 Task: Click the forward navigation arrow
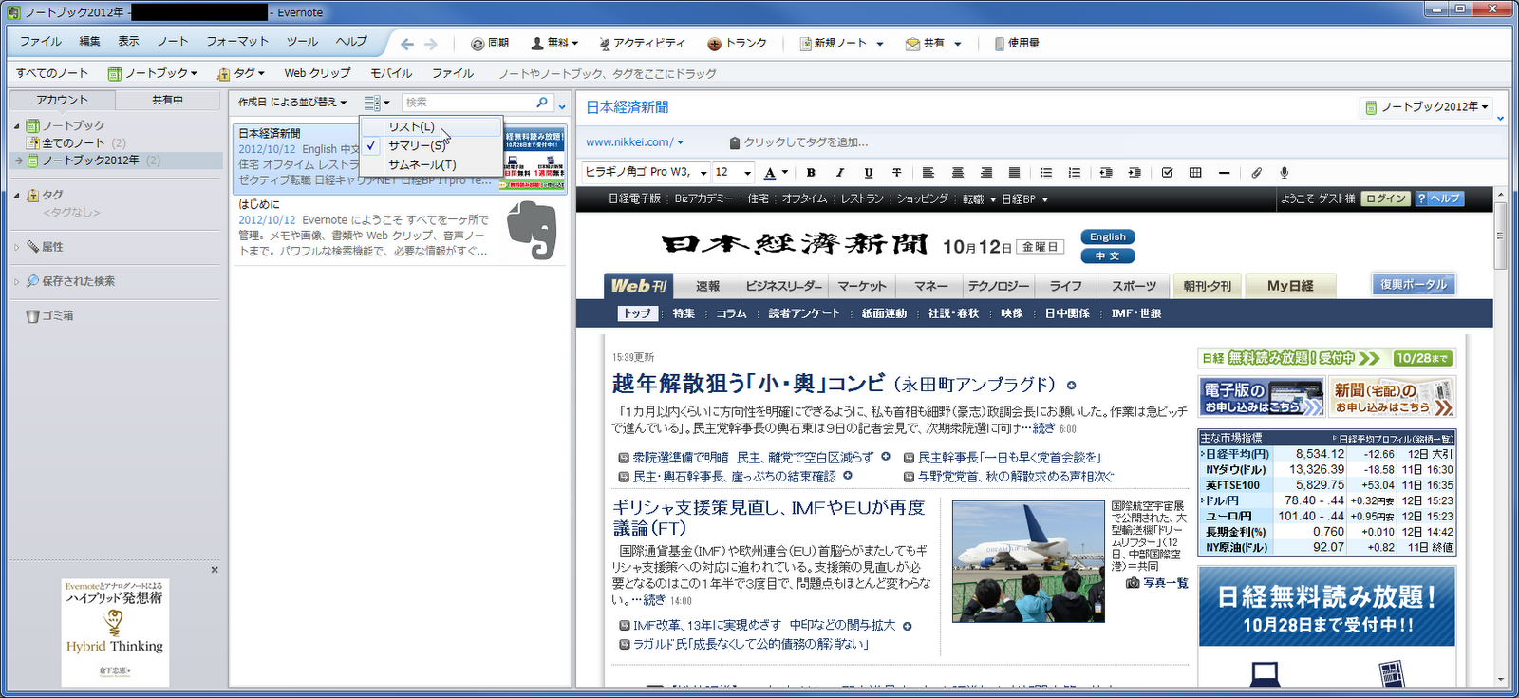click(431, 44)
